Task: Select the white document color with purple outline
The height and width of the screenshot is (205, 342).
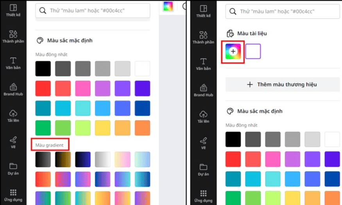Action: point(253,52)
